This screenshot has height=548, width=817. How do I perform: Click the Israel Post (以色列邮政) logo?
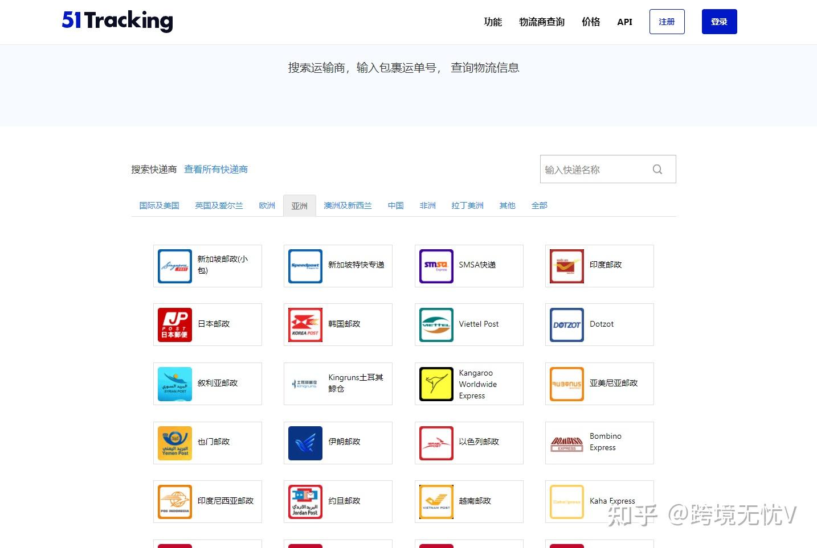tap(436, 443)
